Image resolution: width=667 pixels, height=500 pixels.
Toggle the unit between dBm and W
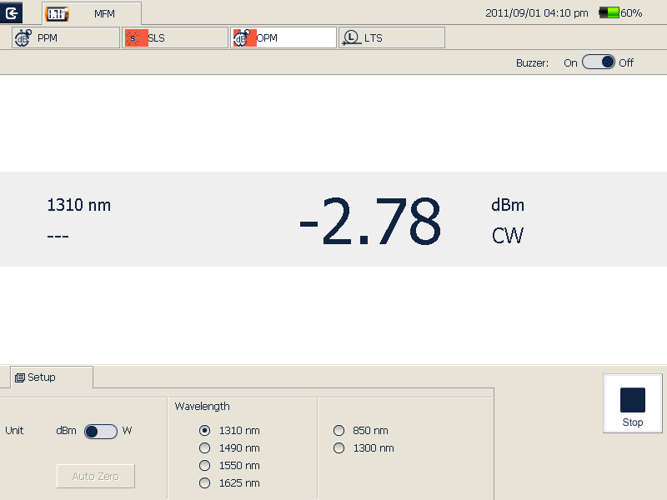coord(101,431)
